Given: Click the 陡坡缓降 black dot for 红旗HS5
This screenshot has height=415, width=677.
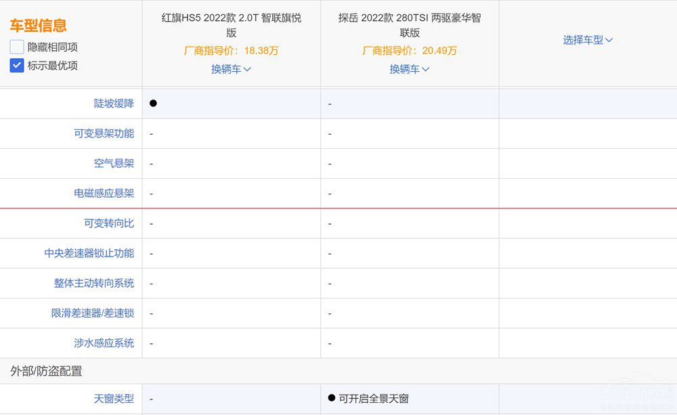Looking at the screenshot, I should click(x=153, y=104).
